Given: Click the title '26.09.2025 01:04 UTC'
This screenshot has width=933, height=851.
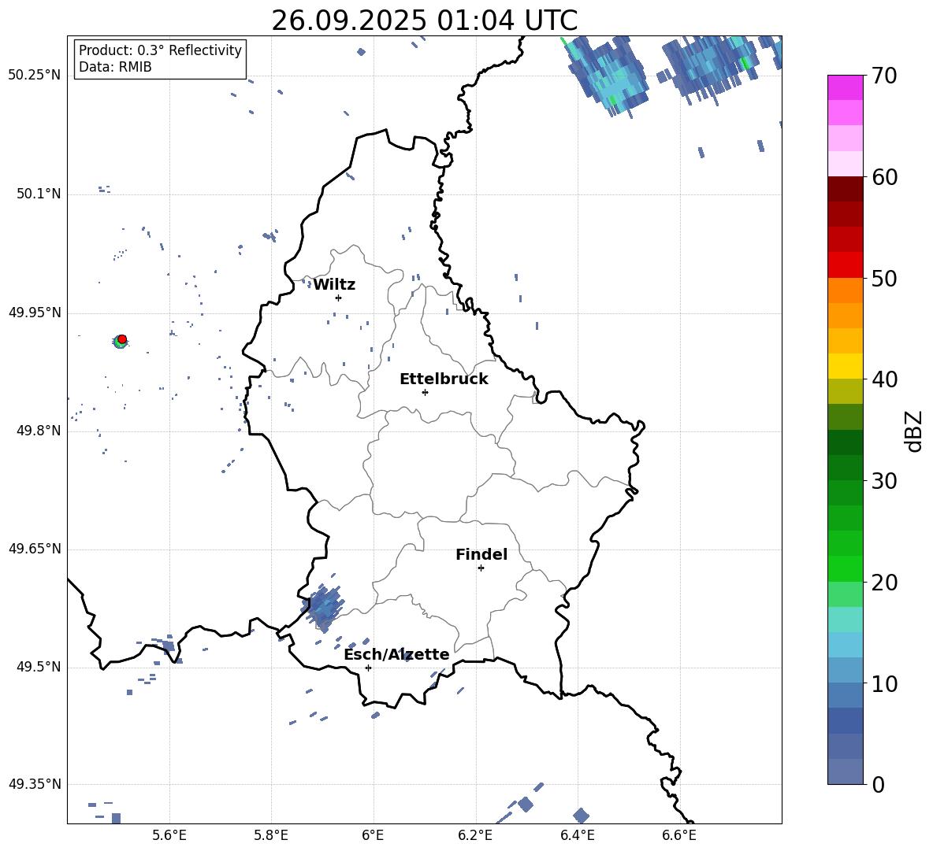Looking at the screenshot, I should [424, 20].
